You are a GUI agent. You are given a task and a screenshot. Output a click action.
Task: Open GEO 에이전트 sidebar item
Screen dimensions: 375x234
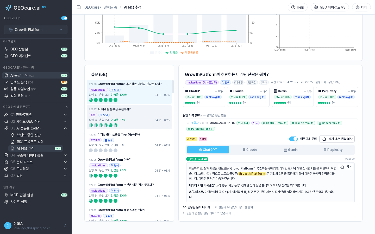click(x=36, y=56)
